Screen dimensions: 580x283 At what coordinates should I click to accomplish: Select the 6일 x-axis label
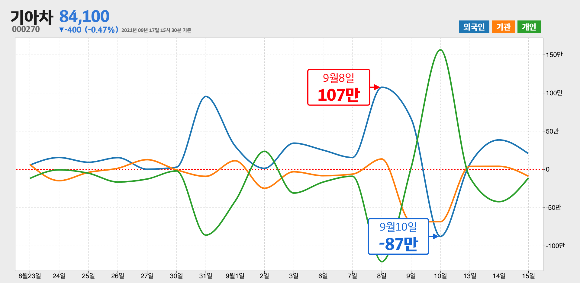pos(323,276)
